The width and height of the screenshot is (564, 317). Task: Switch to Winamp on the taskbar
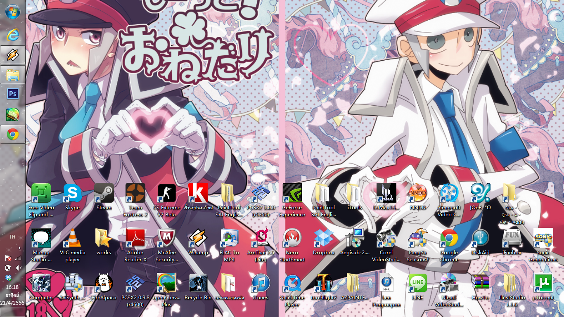click(13, 55)
